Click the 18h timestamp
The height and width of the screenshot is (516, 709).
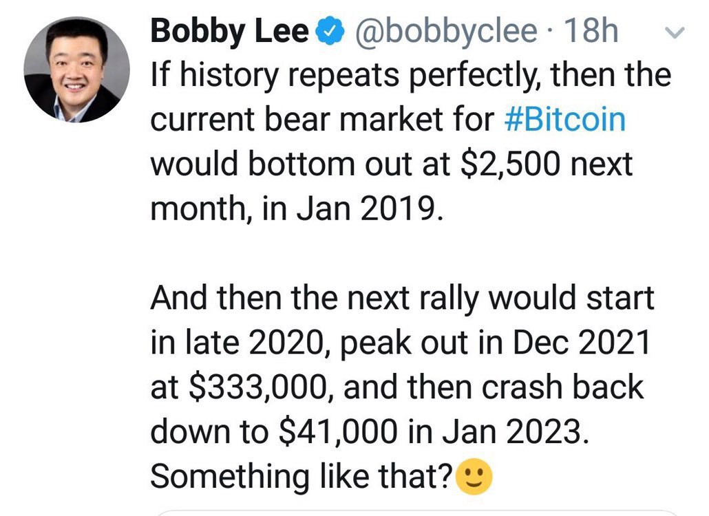tap(590, 31)
